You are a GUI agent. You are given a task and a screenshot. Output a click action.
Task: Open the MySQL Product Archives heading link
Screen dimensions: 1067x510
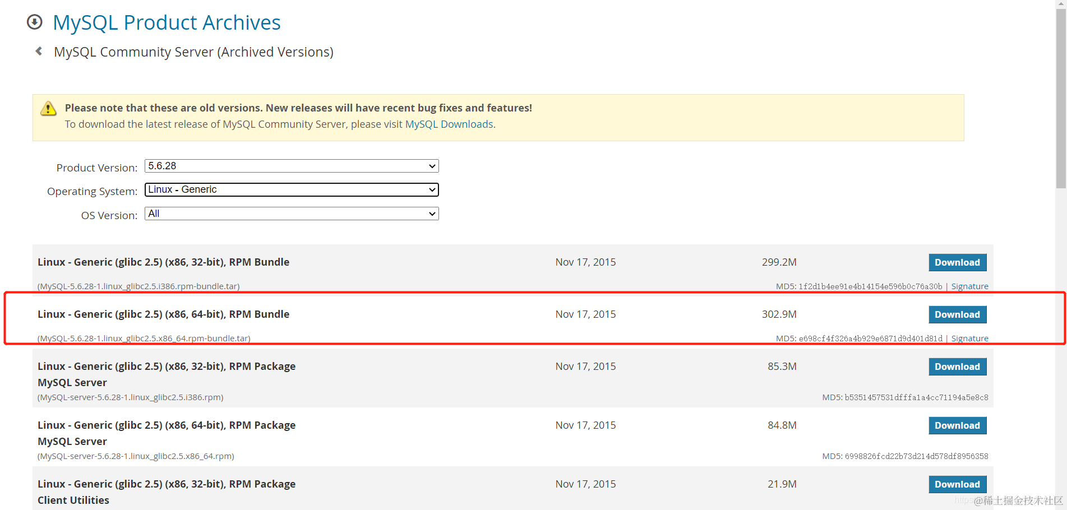click(x=167, y=22)
